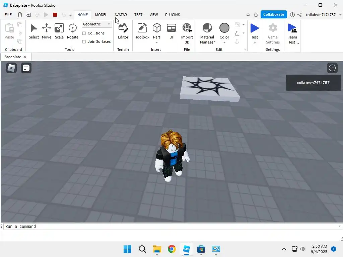Click the collabvm7474757 player list entry
The image size is (343, 257).
[x=313, y=83]
